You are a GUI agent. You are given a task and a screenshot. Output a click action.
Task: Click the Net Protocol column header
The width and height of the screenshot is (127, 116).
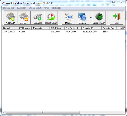73,28
